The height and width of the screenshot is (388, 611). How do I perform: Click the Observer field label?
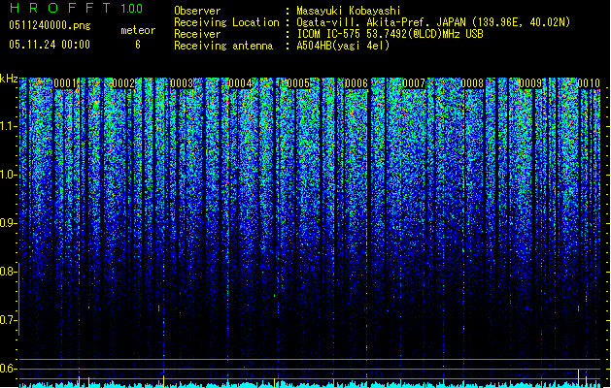click(x=197, y=11)
